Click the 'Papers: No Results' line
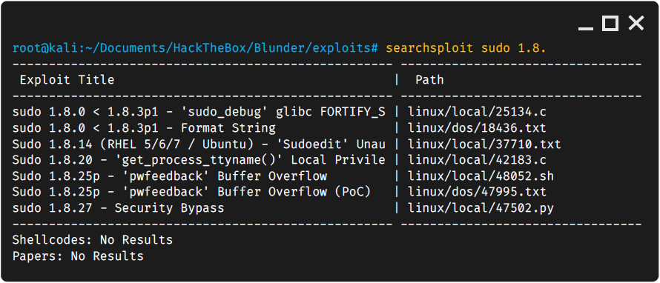 pos(78,256)
